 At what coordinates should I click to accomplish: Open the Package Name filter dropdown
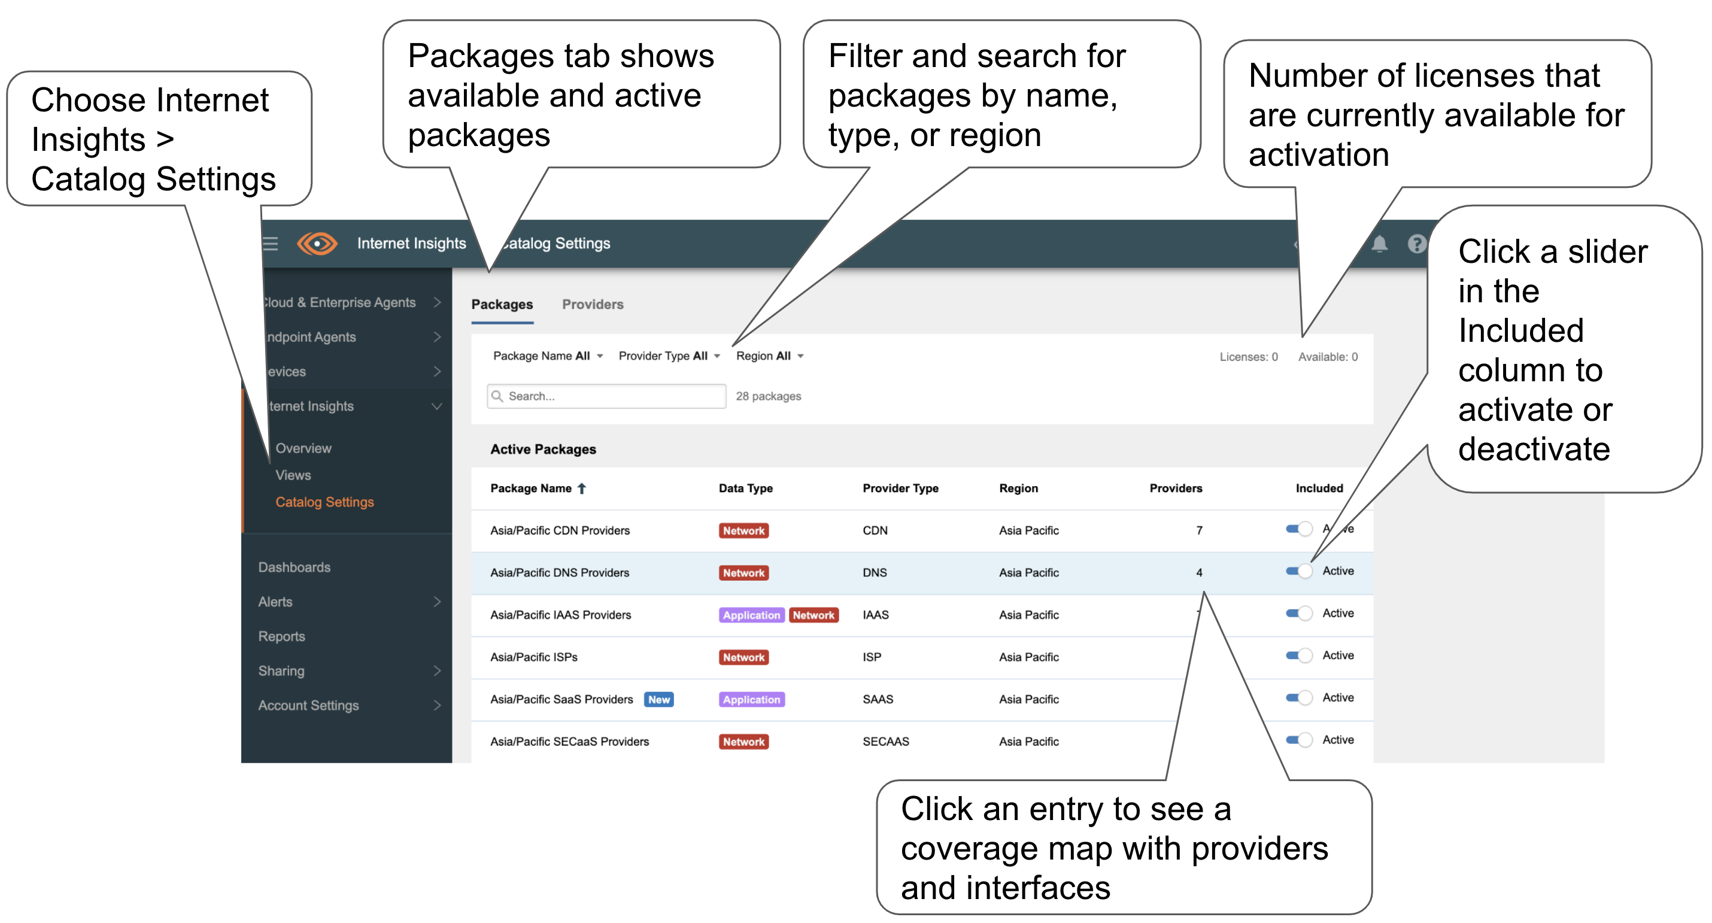(548, 356)
